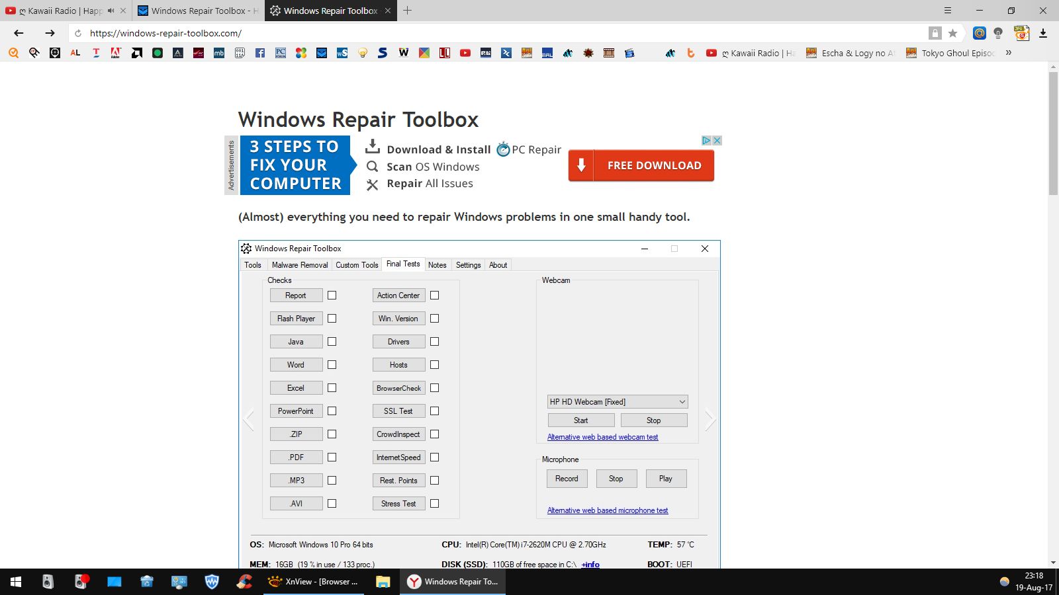Click the webcam Start button
The width and height of the screenshot is (1059, 595).
click(581, 420)
